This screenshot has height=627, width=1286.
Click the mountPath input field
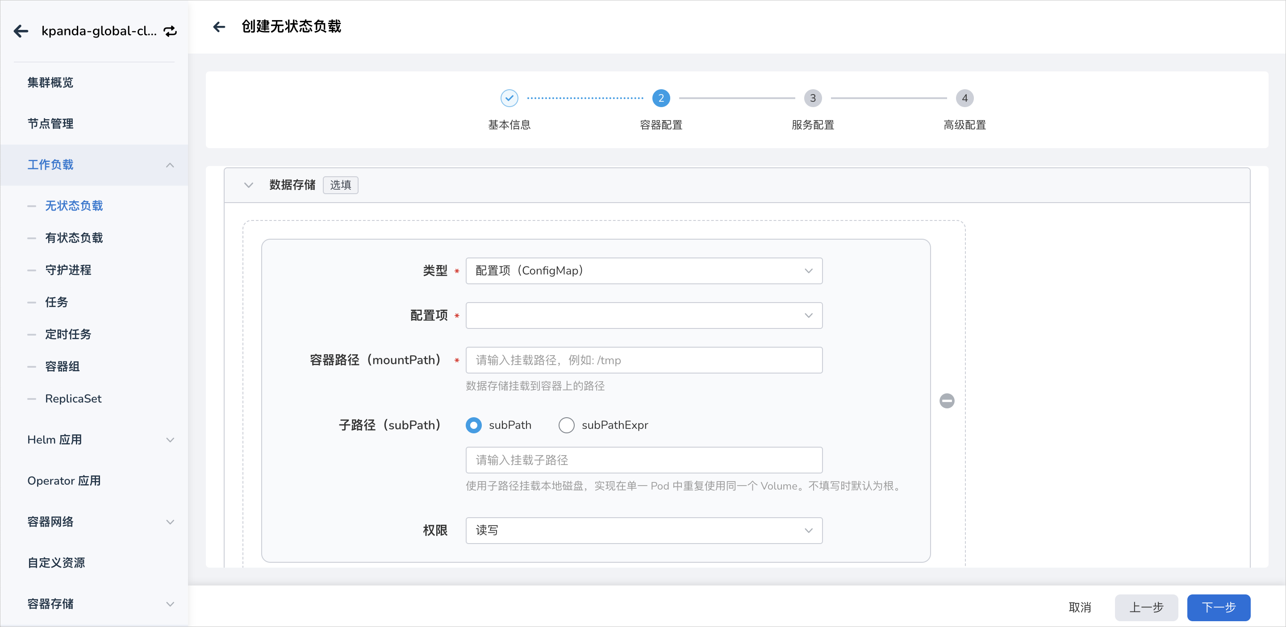[x=644, y=360]
